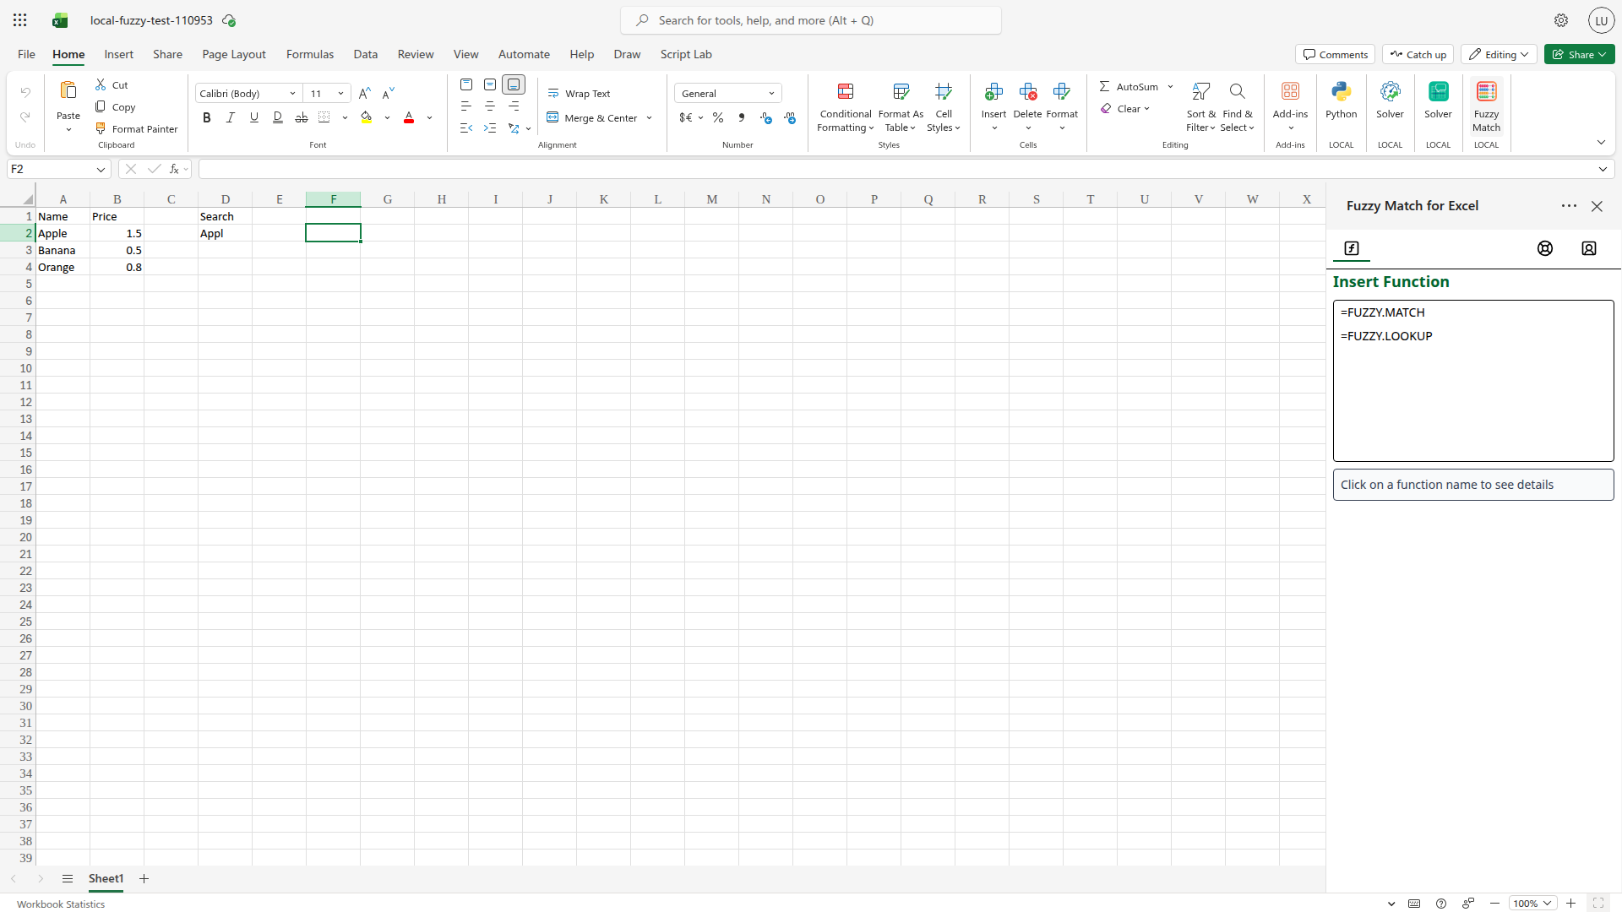The width and height of the screenshot is (1622, 912).
Task: Open Workbook Statistics
Action: (61, 904)
